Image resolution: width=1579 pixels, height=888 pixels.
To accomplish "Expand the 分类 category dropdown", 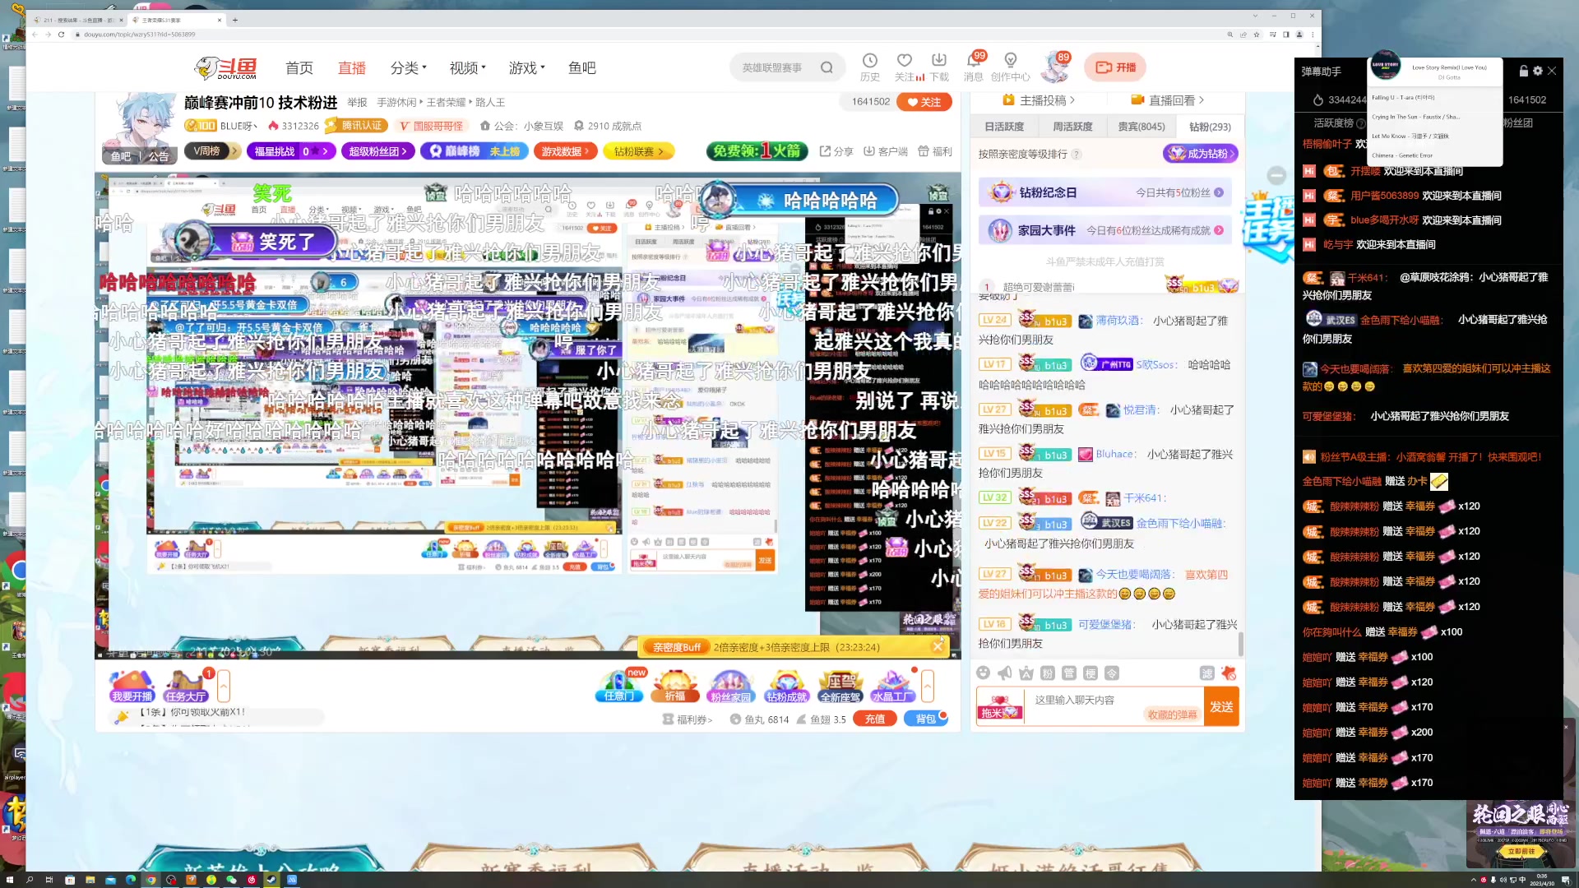I will point(408,67).
